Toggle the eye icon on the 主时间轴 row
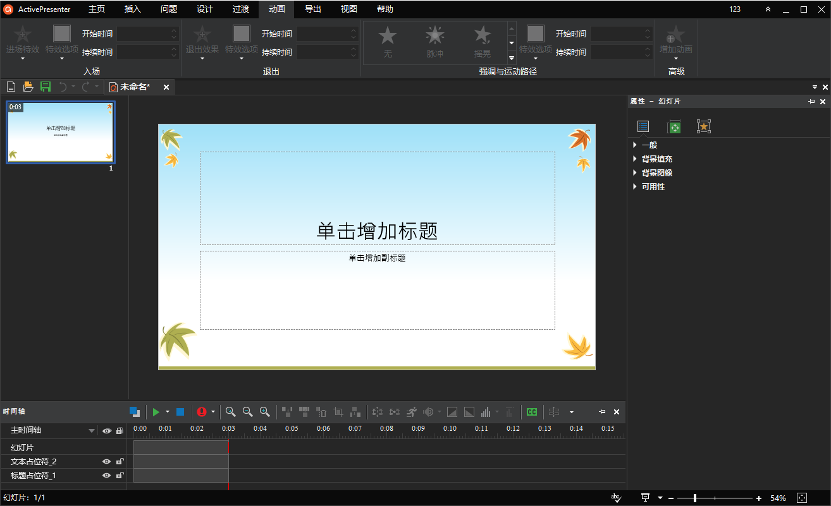The width and height of the screenshot is (831, 506). pyautogui.click(x=106, y=431)
